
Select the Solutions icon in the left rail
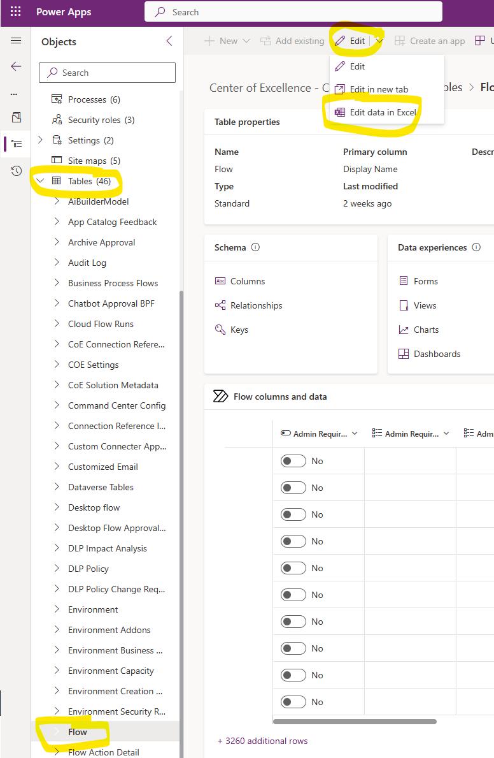tap(14, 119)
